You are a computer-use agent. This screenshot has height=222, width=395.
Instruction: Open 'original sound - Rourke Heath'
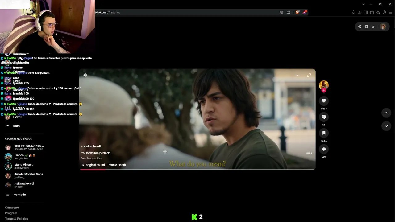pos(106,165)
